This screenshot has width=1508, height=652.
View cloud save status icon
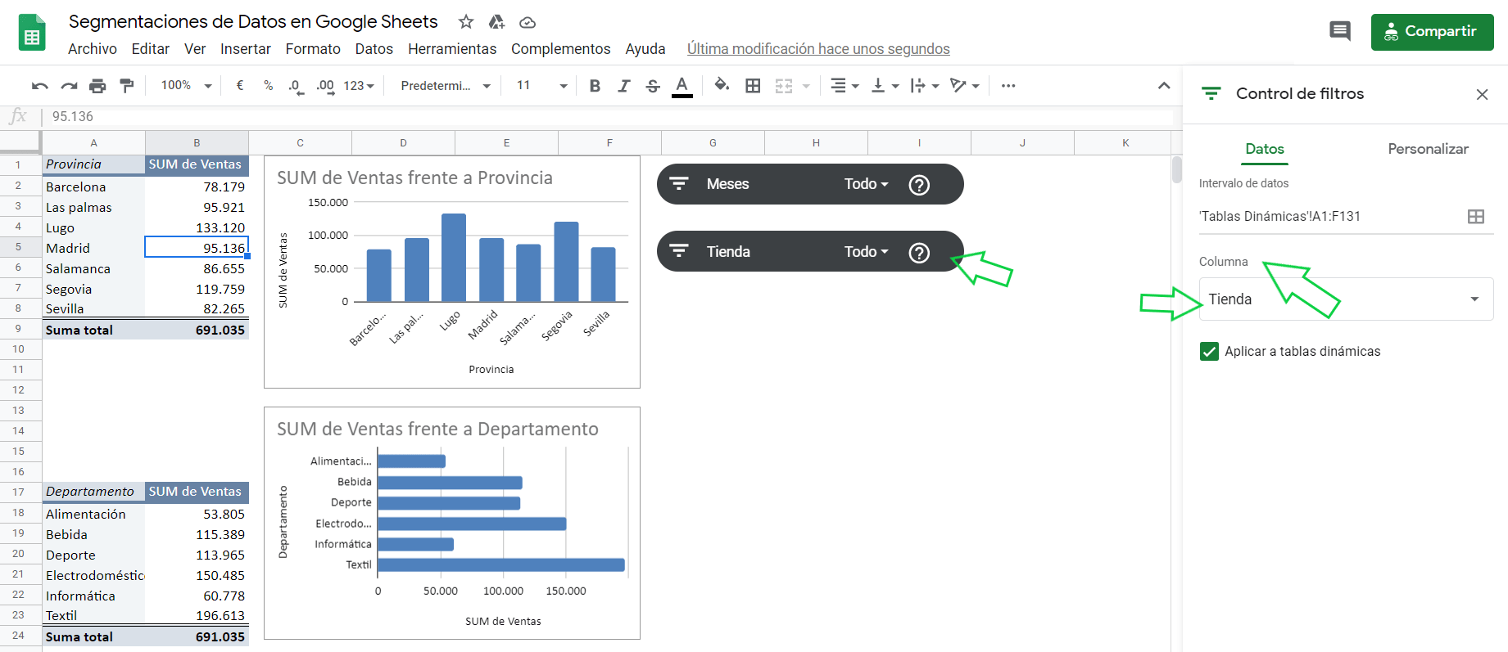pyautogui.click(x=528, y=22)
